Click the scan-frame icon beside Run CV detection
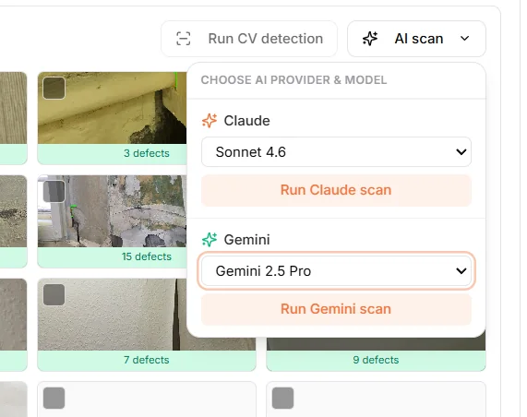 (x=183, y=39)
